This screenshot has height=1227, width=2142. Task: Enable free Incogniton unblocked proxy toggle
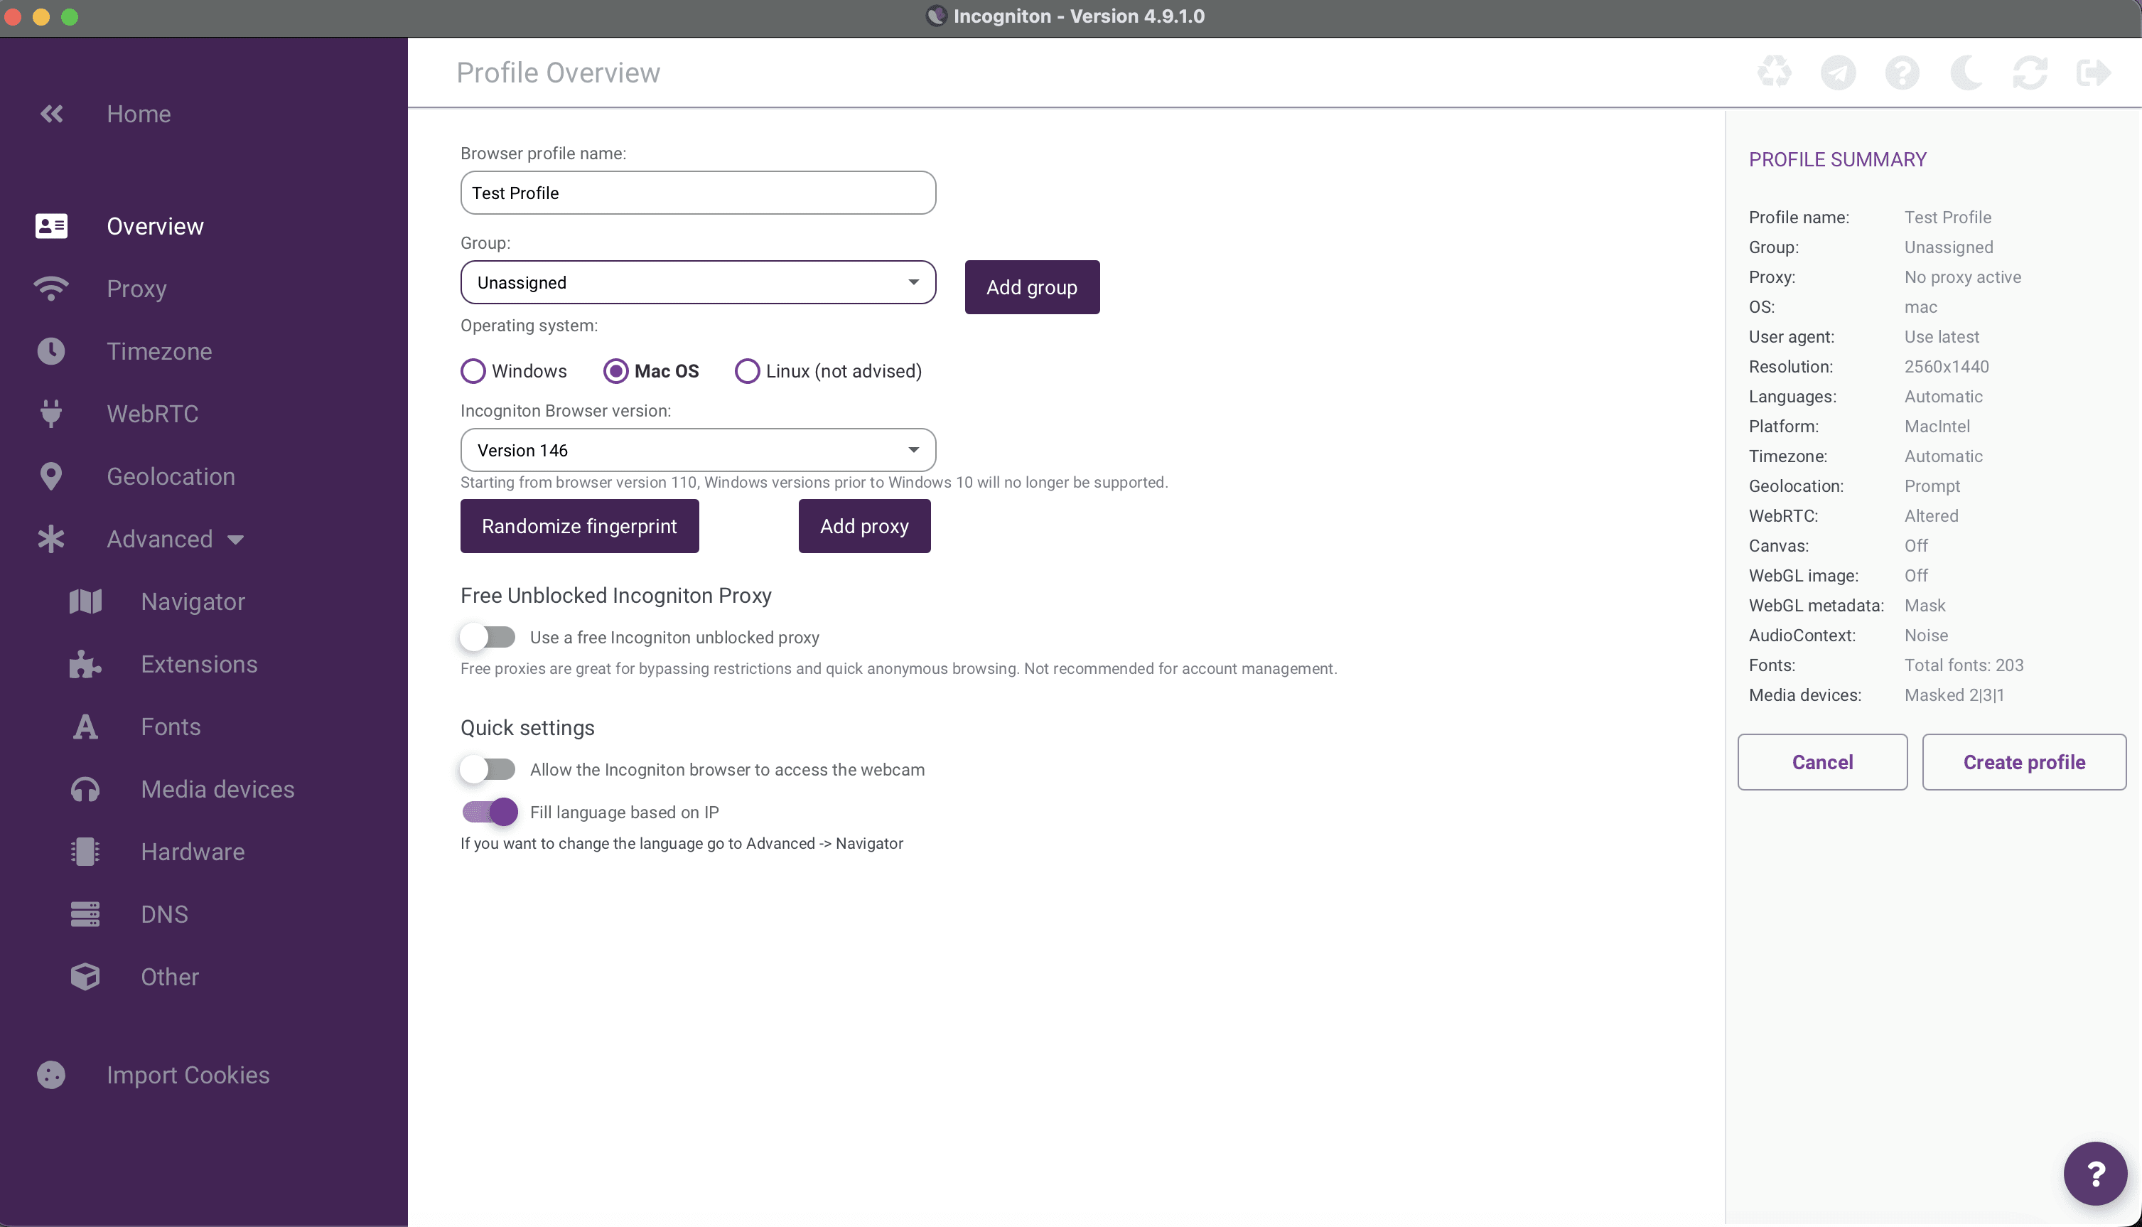pos(488,637)
